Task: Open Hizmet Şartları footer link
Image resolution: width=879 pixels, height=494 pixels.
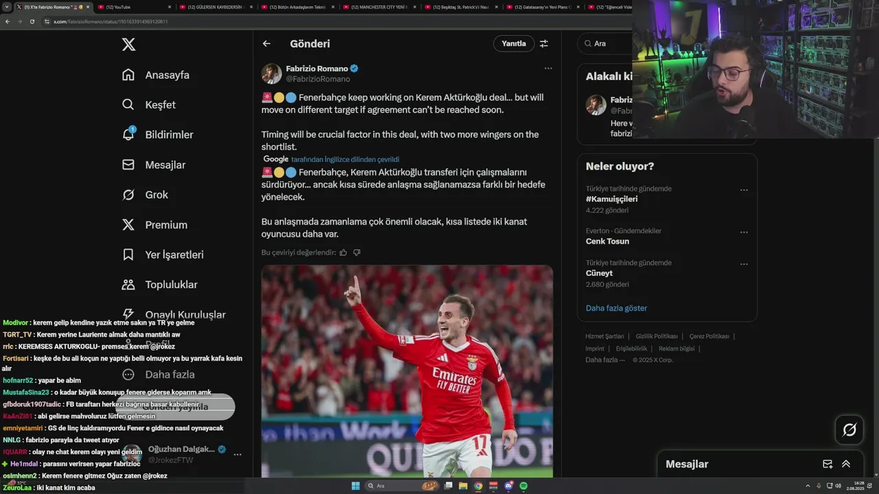Action: point(604,336)
